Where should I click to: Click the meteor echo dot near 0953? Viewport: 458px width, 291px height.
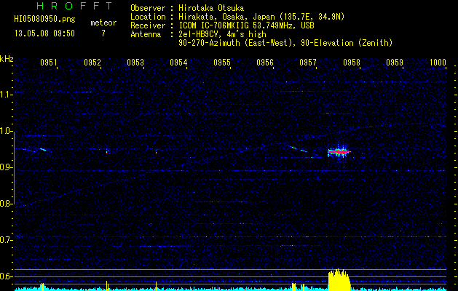click(x=157, y=151)
